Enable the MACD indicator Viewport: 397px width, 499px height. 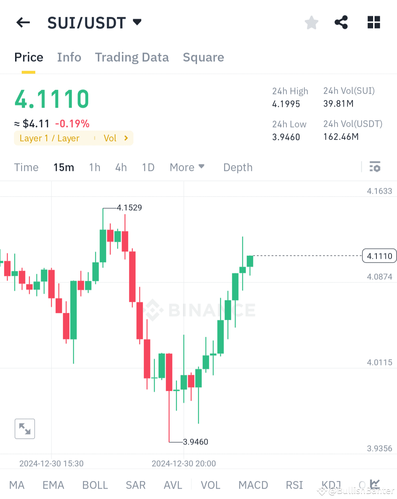click(x=253, y=485)
